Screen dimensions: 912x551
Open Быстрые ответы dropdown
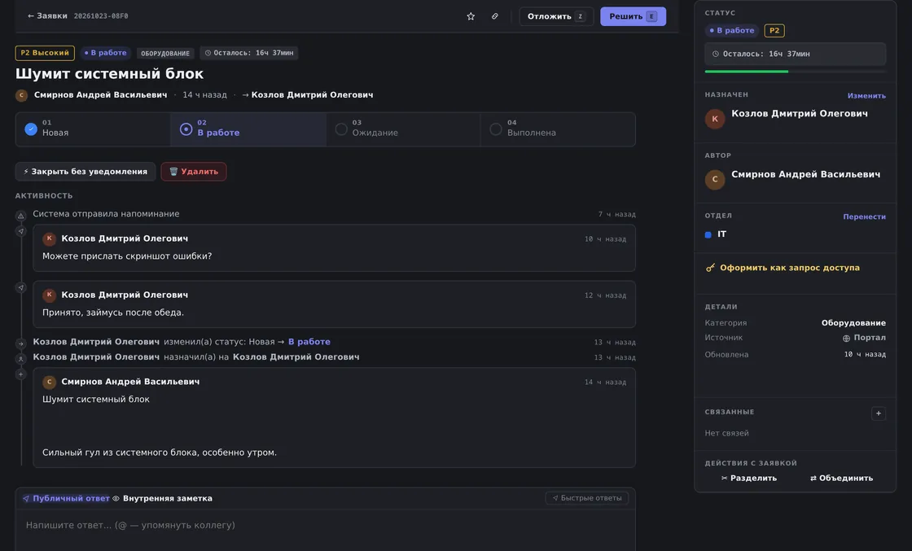587,498
